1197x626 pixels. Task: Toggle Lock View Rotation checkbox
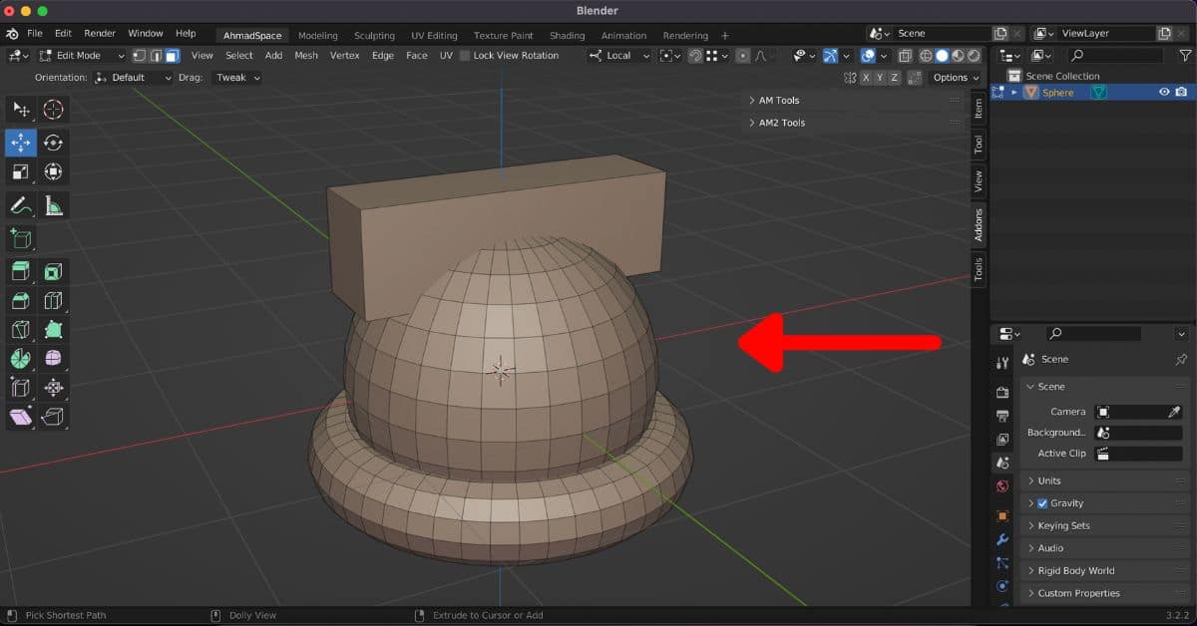point(465,56)
